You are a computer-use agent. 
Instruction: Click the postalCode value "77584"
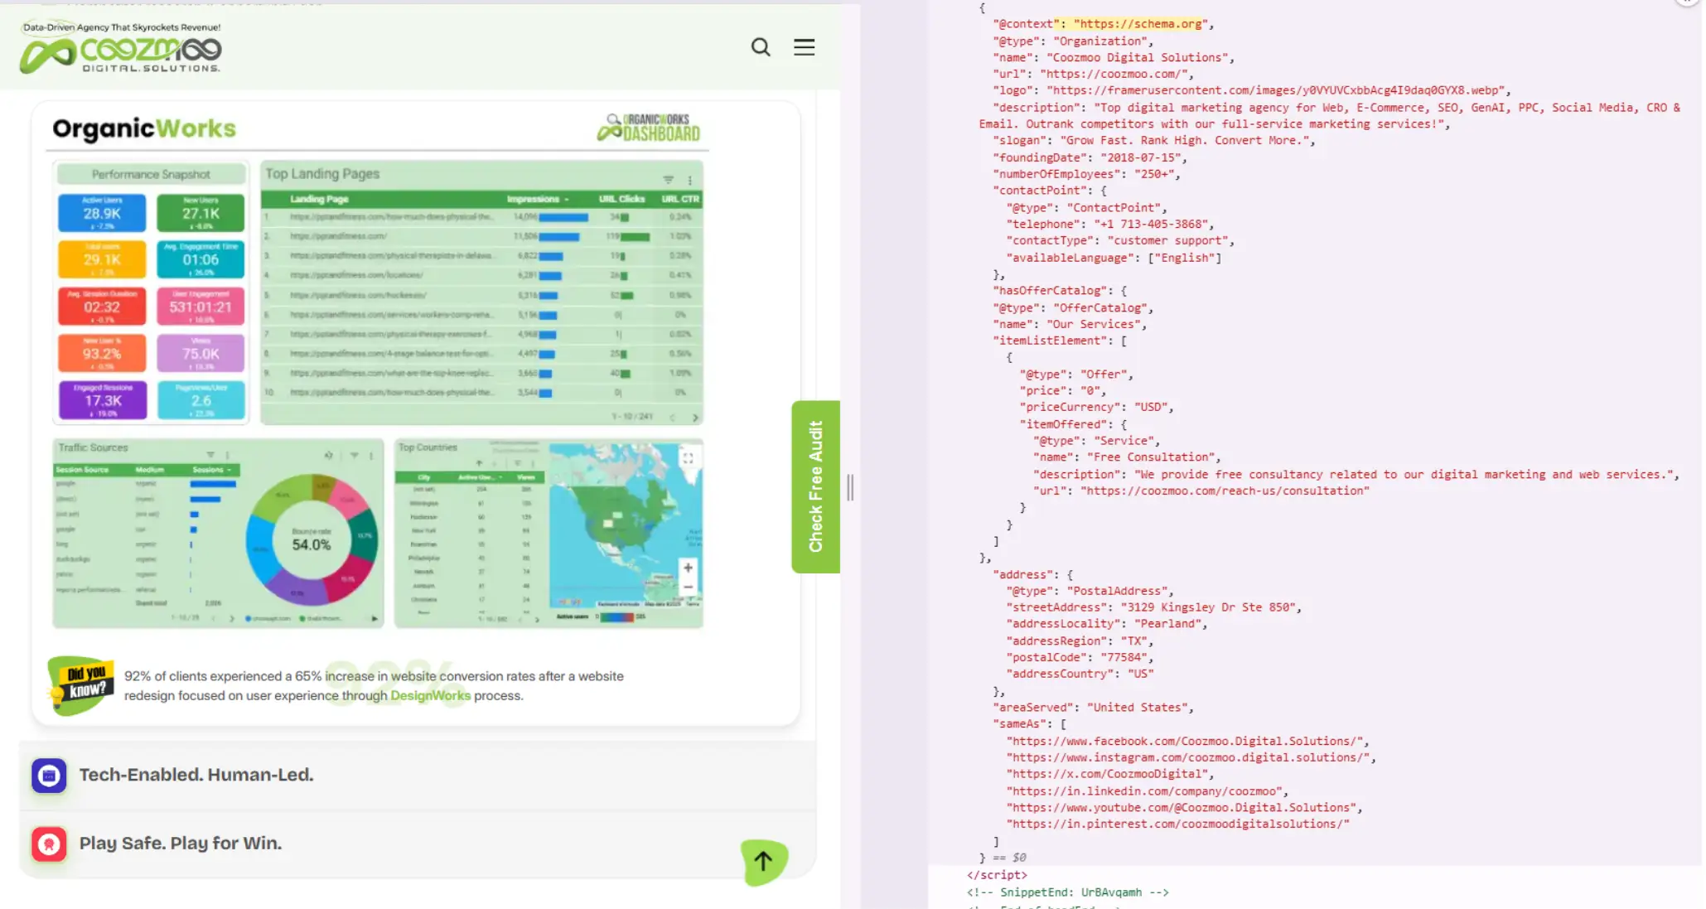coord(1124,657)
